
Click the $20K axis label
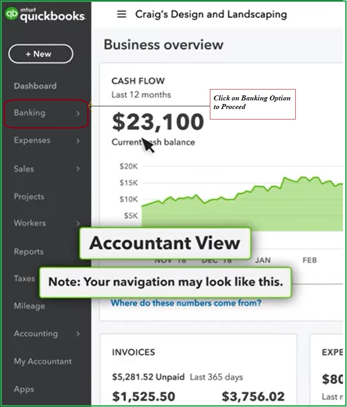(129, 166)
